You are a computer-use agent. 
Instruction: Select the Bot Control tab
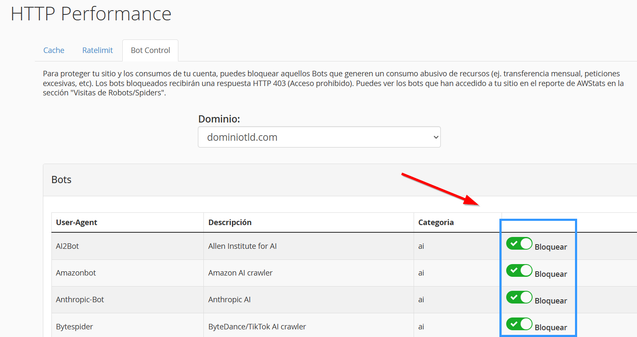click(150, 50)
